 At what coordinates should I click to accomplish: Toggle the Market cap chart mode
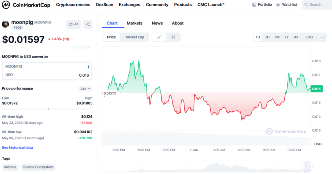[x=135, y=37]
